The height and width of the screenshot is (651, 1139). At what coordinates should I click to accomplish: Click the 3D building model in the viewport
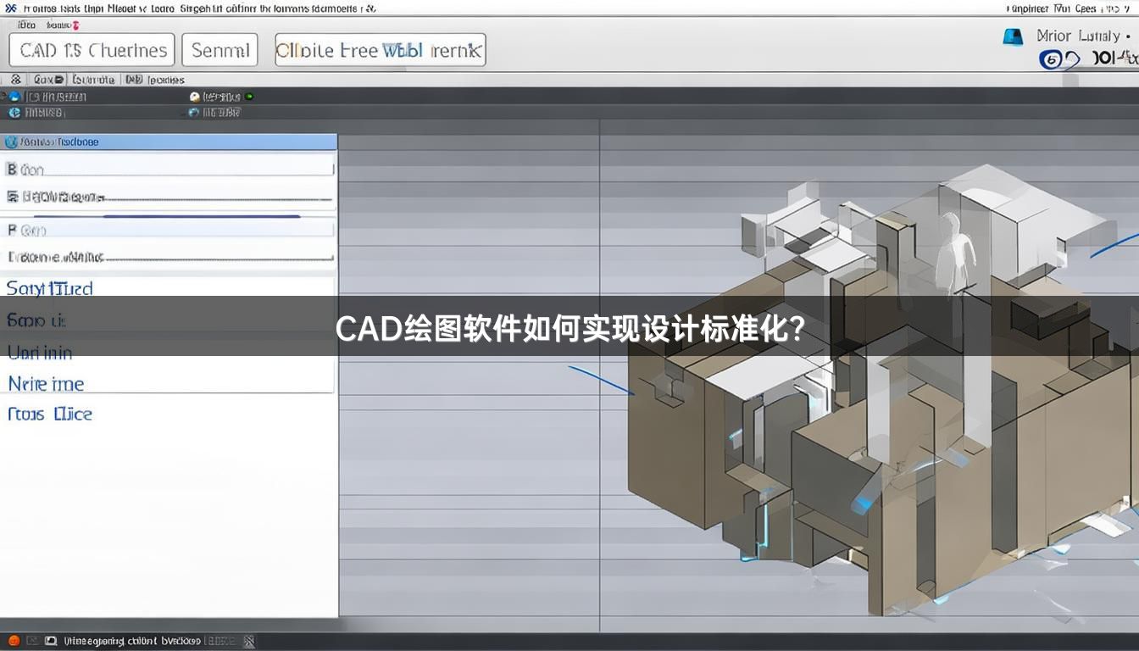[881, 390]
